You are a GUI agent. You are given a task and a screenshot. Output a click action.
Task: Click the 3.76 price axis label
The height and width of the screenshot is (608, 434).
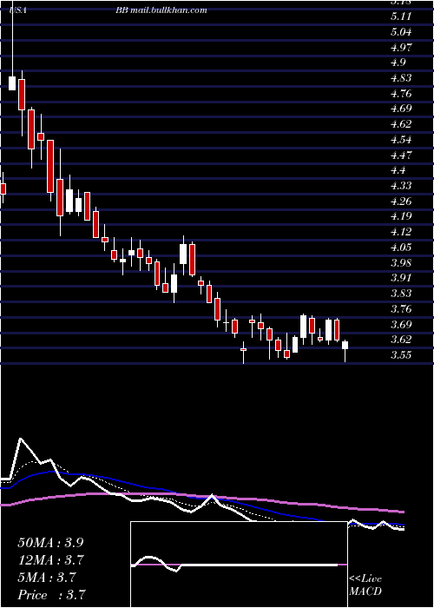coord(401,308)
